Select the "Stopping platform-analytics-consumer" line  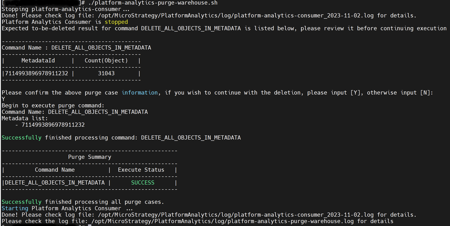(x=65, y=9)
